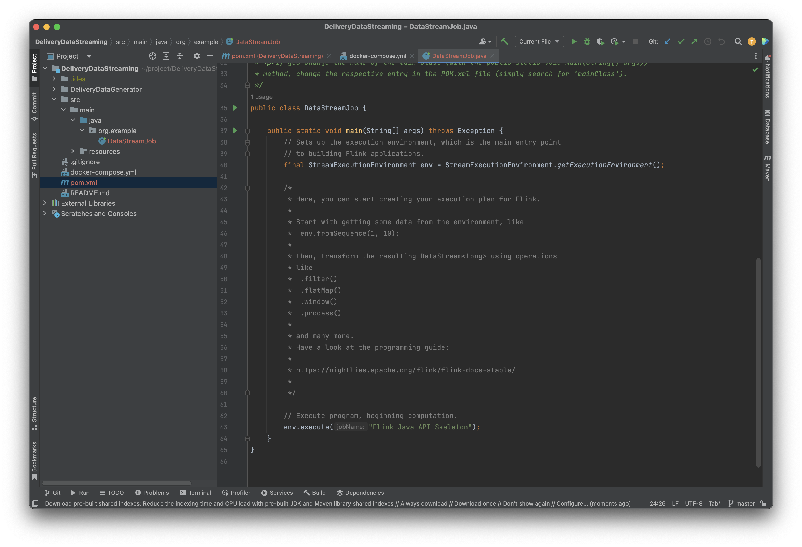
Task: Expand External Libraries node
Action: (45, 203)
